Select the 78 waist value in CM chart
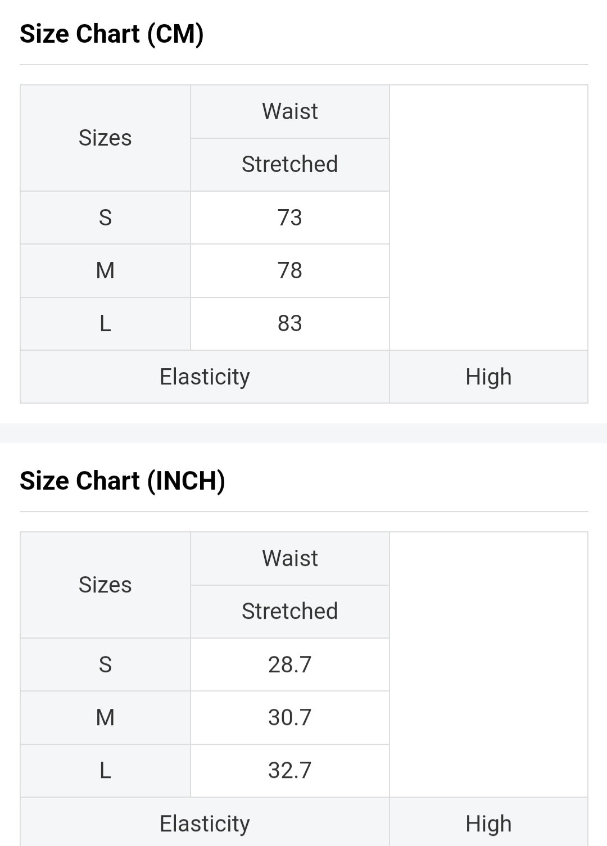This screenshot has width=607, height=846. pos(289,270)
